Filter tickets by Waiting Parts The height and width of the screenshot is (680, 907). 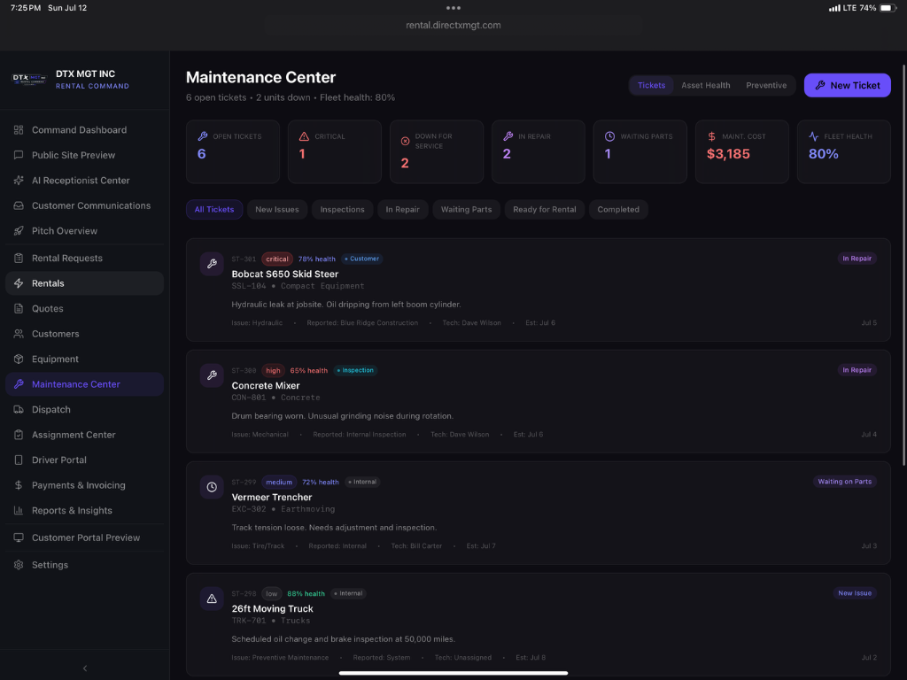[x=466, y=209]
